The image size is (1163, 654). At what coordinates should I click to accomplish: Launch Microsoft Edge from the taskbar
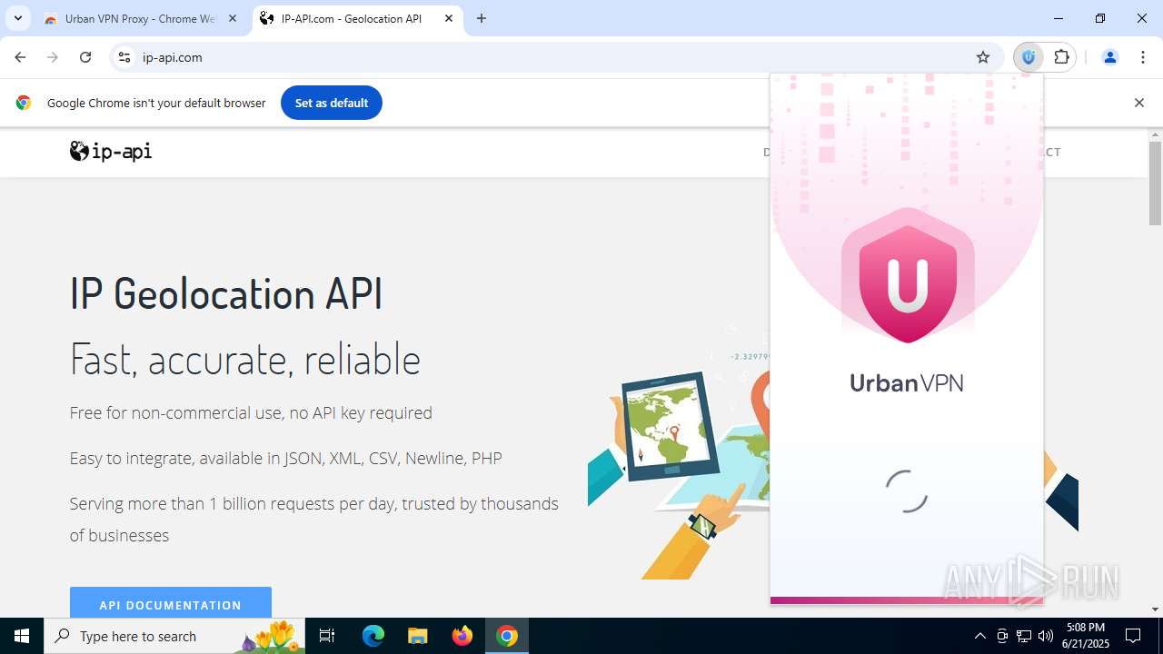[x=373, y=636]
